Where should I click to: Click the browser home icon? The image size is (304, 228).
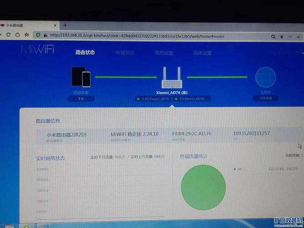[x=17, y=35]
